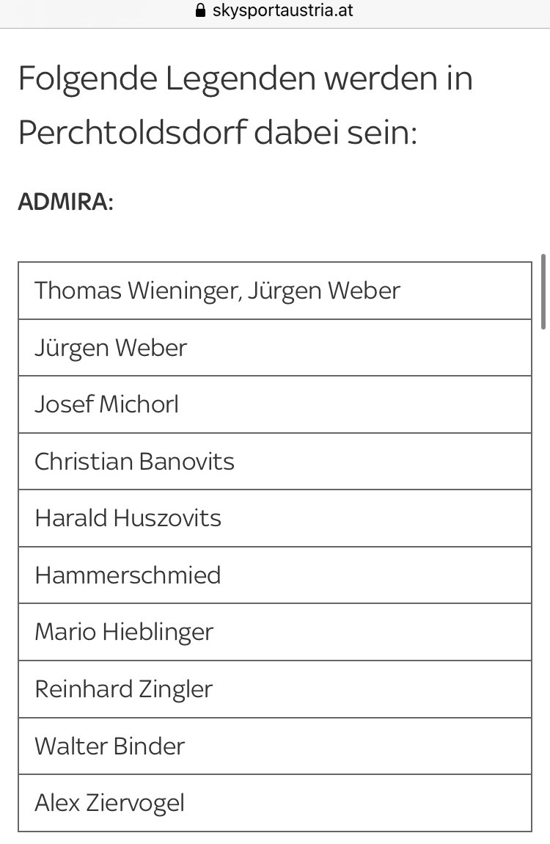This screenshot has height=844, width=550.
Task: Select the Hammerschmied table row
Action: tap(275, 575)
